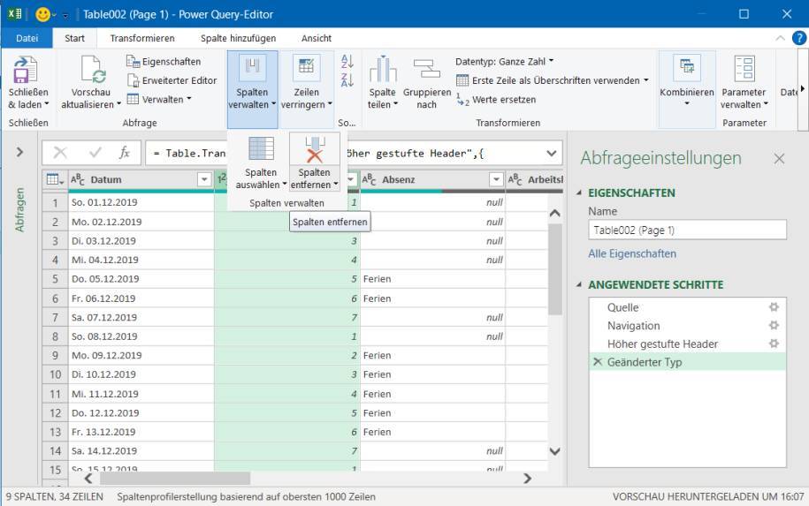Click Spalten entfernen icon
The width and height of the screenshot is (809, 506).
(x=314, y=149)
